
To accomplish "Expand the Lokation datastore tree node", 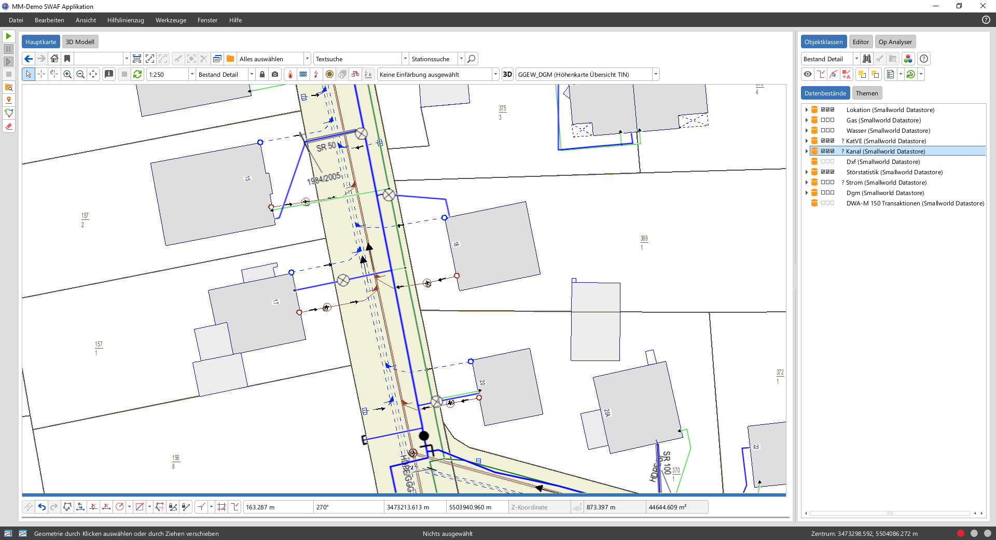I will tap(807, 110).
